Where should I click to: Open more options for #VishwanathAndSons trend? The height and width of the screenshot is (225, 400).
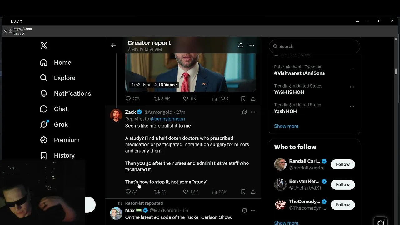(352, 68)
